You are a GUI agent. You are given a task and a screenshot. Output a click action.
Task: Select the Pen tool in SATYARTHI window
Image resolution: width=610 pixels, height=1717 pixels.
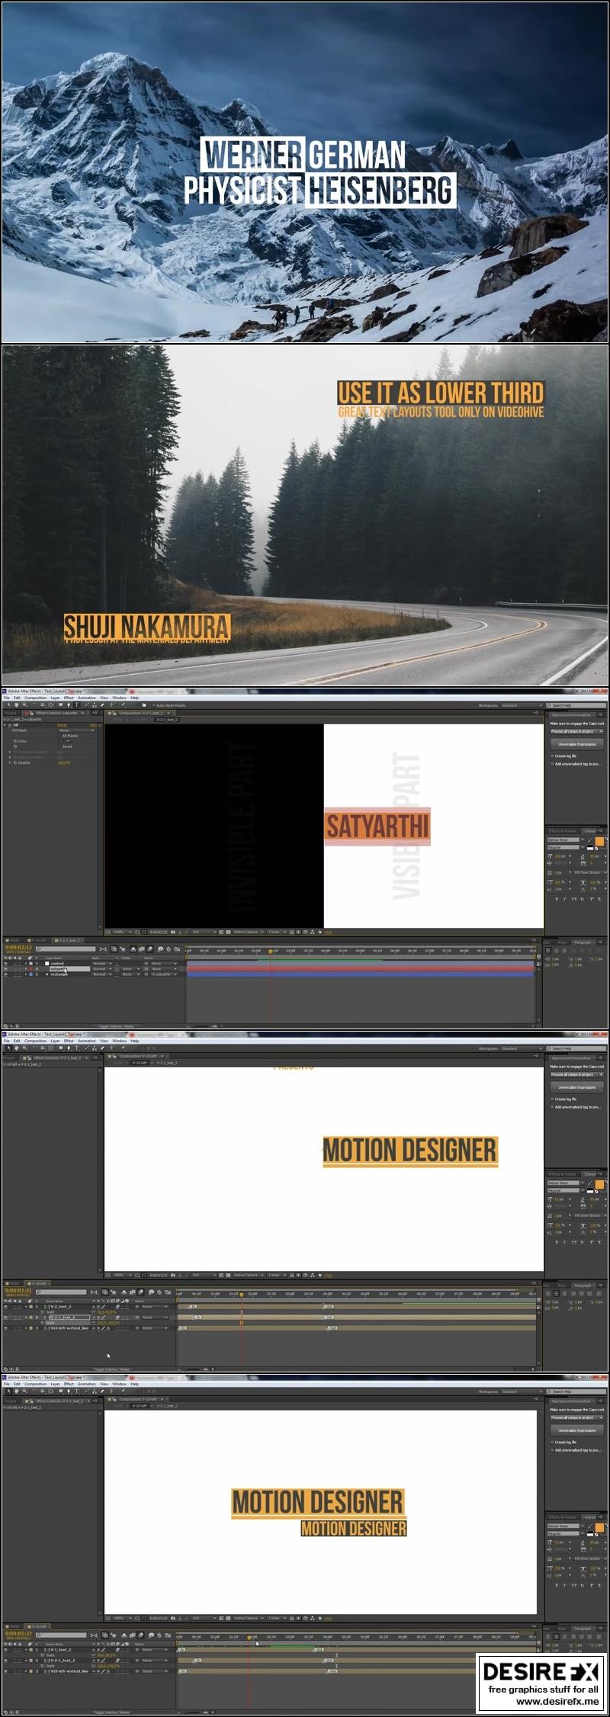(x=69, y=705)
